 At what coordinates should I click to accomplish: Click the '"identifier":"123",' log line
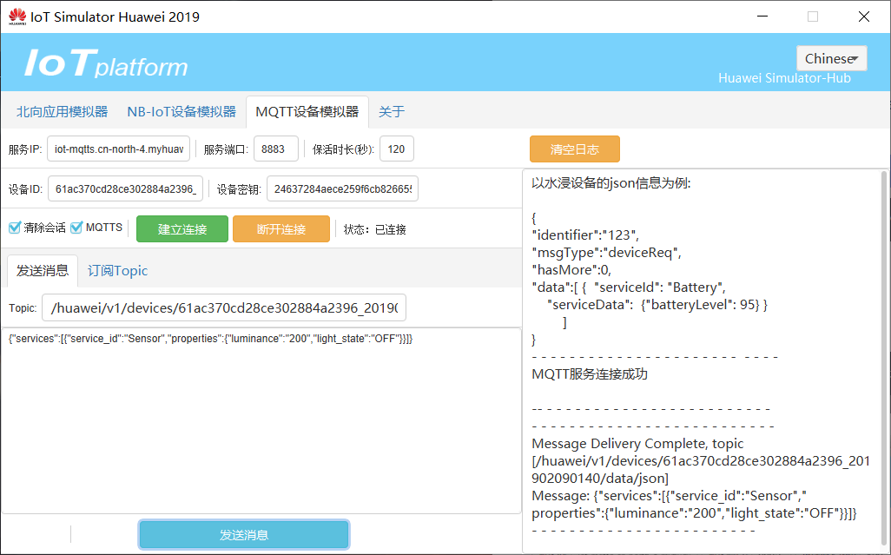point(585,235)
